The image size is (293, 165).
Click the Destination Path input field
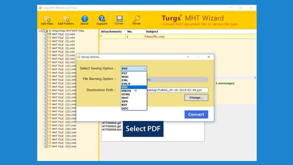pos(177,90)
